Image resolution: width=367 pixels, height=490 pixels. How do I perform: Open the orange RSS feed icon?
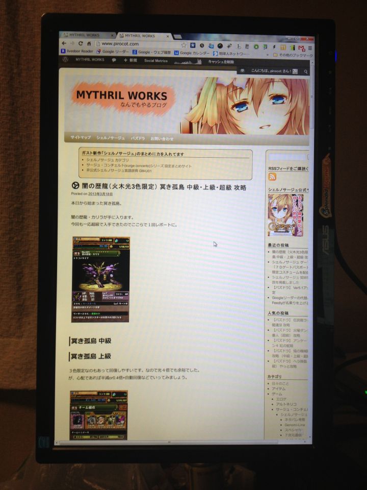(273, 177)
